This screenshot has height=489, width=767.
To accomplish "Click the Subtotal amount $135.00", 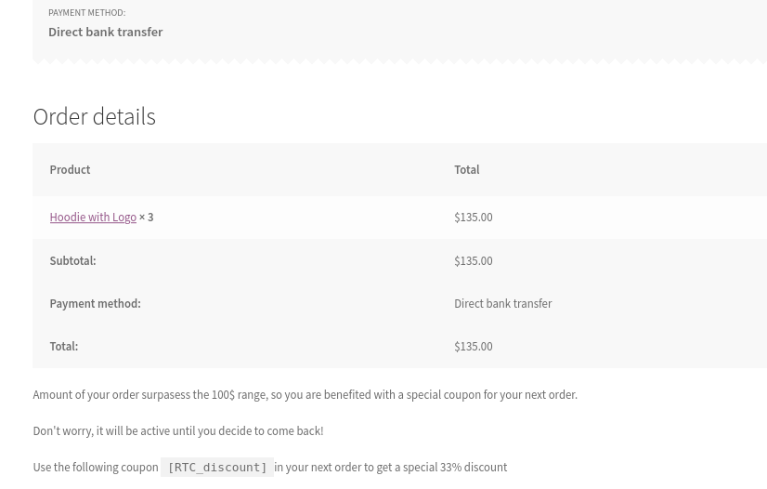I will click(x=473, y=261).
